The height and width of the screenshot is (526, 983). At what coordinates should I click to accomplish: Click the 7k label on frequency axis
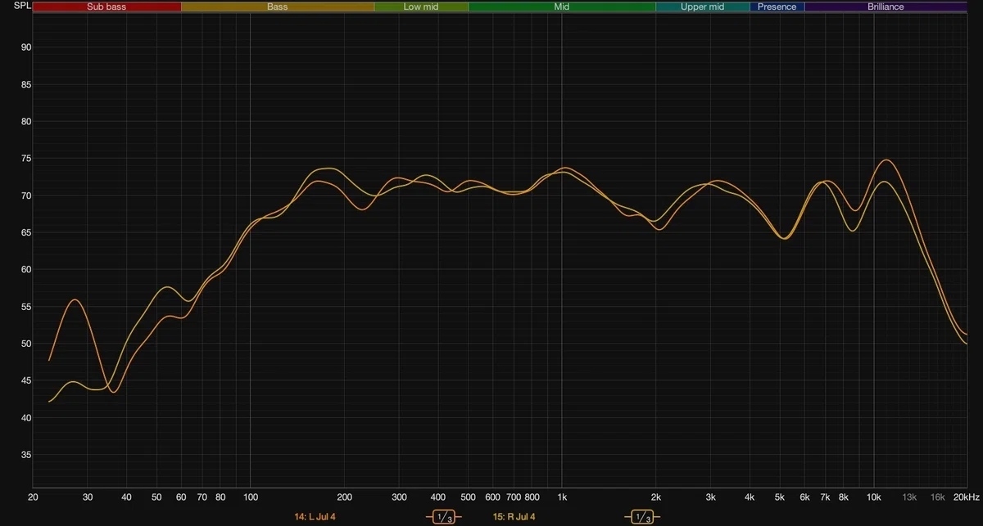click(x=825, y=497)
